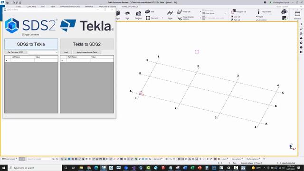Click the Save icon in title bar
Screen dimensions: 304x171
(8, 2)
